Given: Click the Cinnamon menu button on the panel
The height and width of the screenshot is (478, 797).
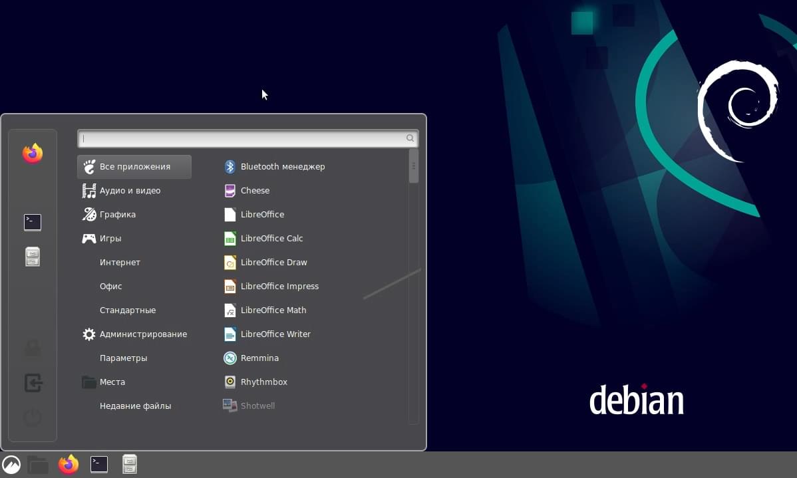Looking at the screenshot, I should (11, 464).
